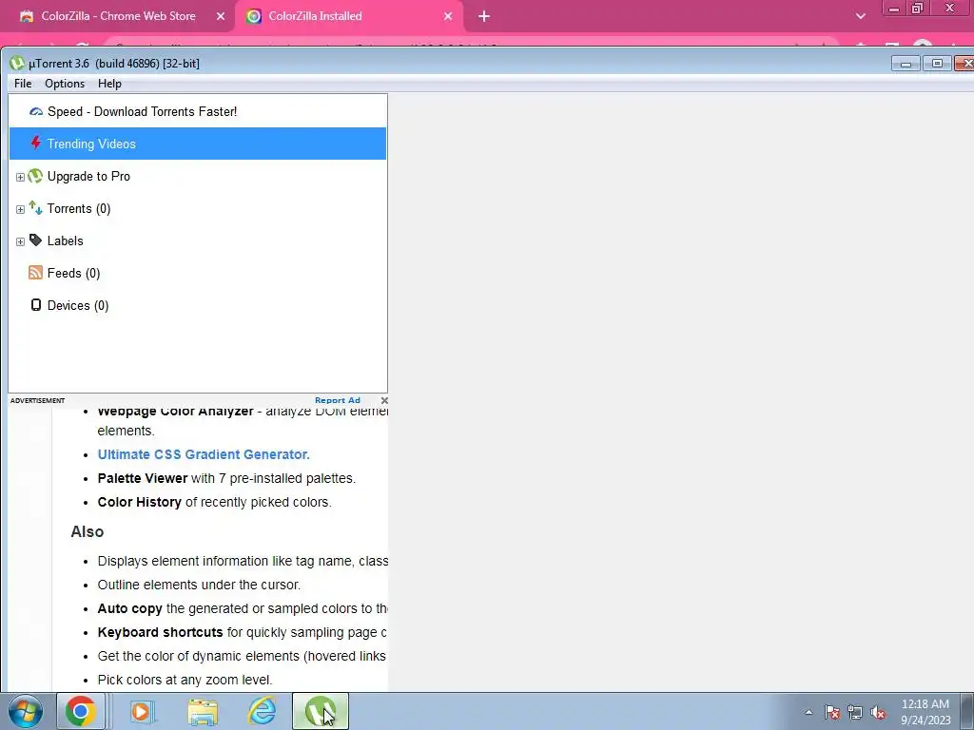This screenshot has height=730, width=974.
Task: Close the ColorZilla - Chrome Web Store tab
Action: (x=221, y=17)
